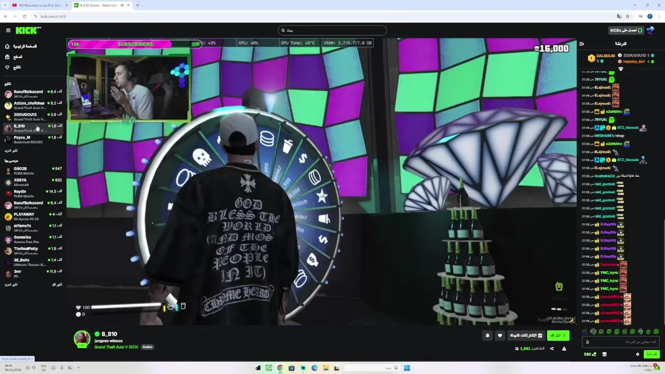Click the get KICKs button
Image resolution: width=665 pixels, height=374 pixels.
point(626,30)
